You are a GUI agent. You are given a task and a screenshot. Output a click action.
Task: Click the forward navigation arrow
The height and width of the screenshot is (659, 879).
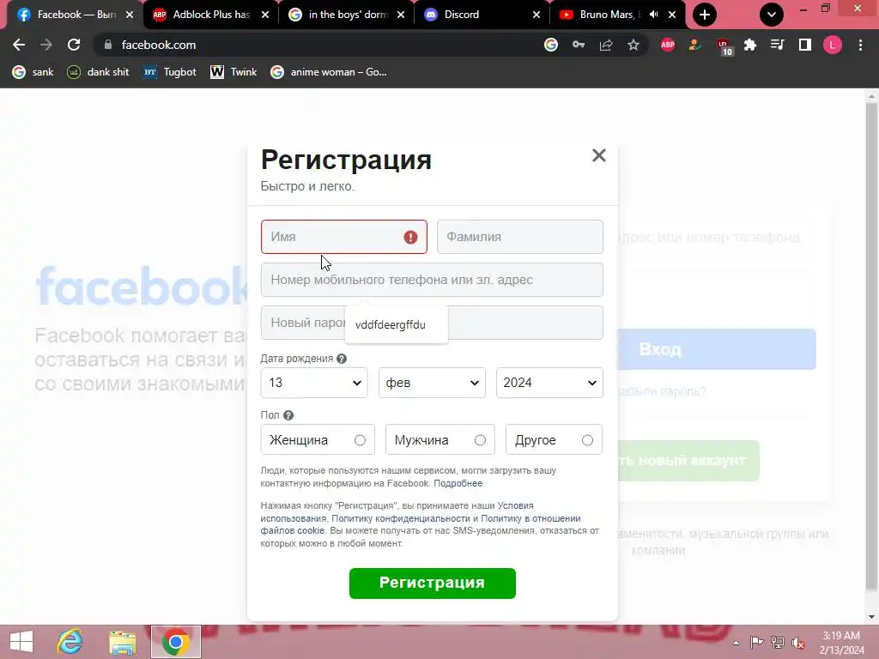[x=46, y=45]
